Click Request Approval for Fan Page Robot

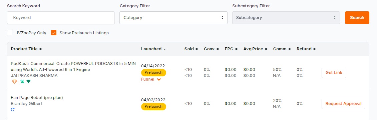(343, 104)
